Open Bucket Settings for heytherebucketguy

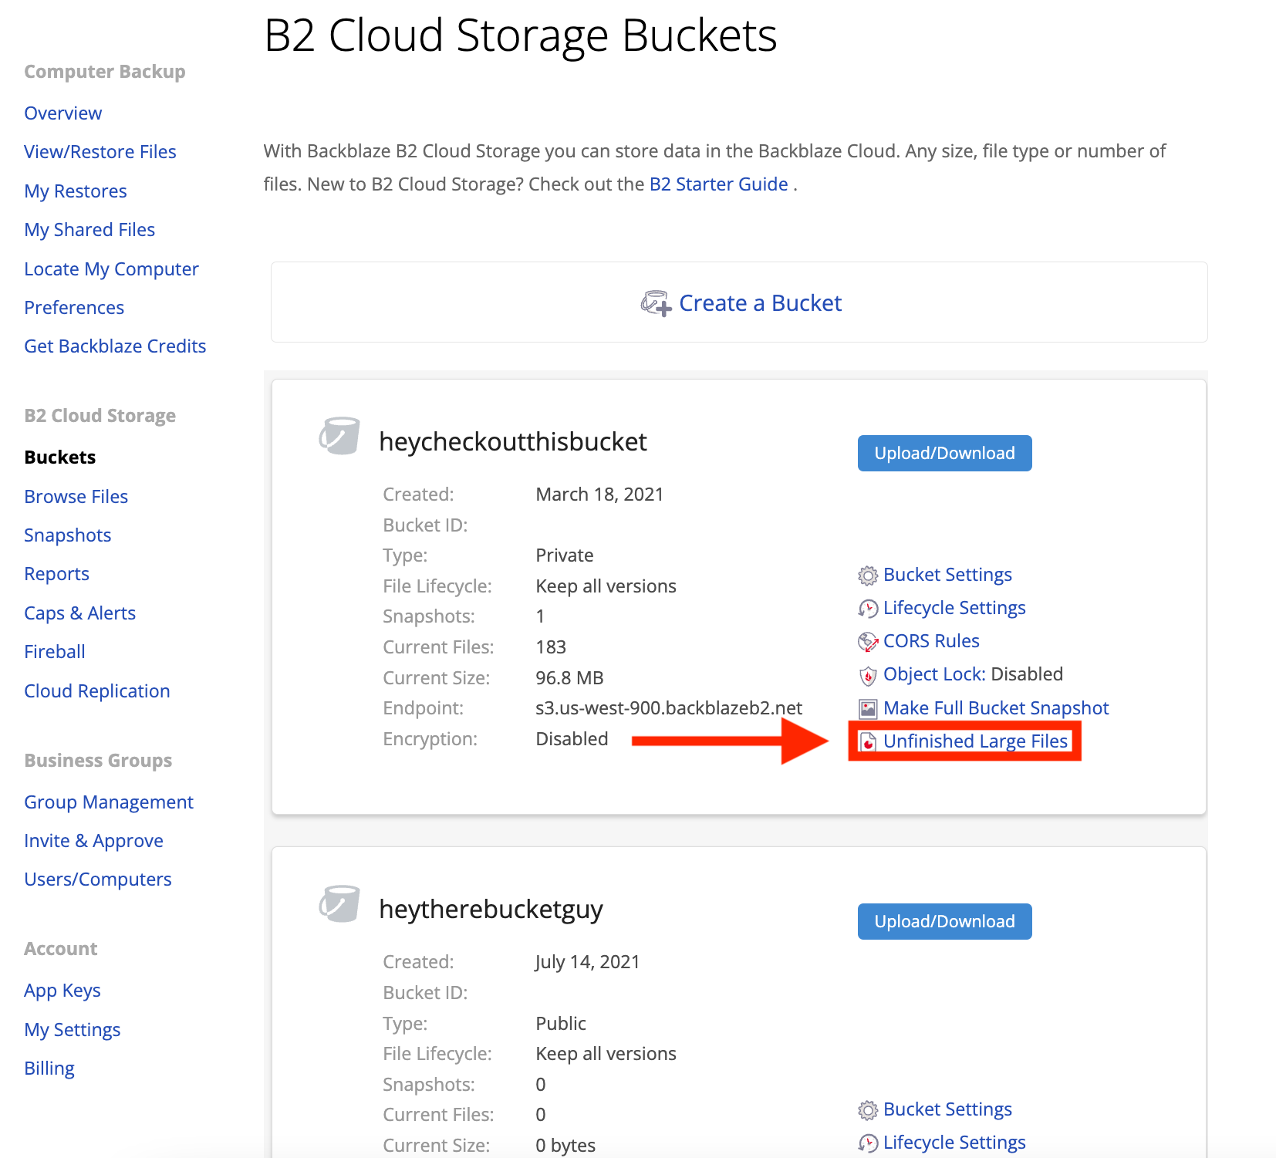[947, 1109]
